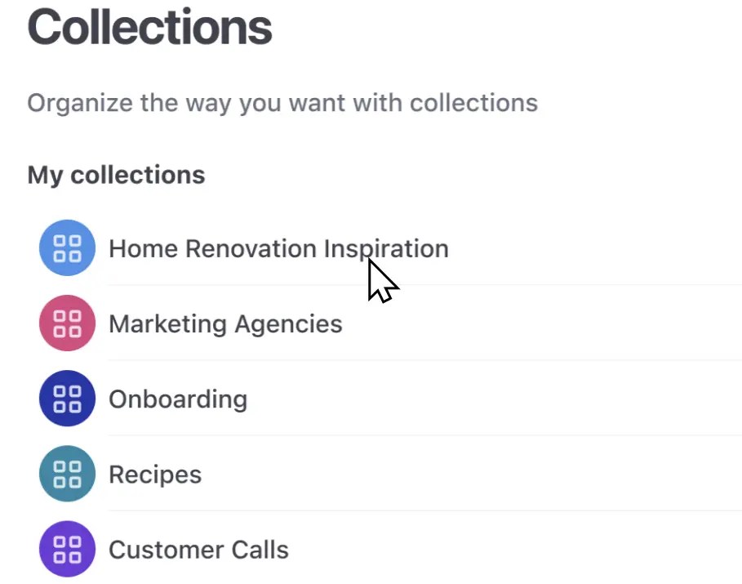Select the purple Customer Calls collection icon
This screenshot has width=742, height=584.
pos(68,549)
